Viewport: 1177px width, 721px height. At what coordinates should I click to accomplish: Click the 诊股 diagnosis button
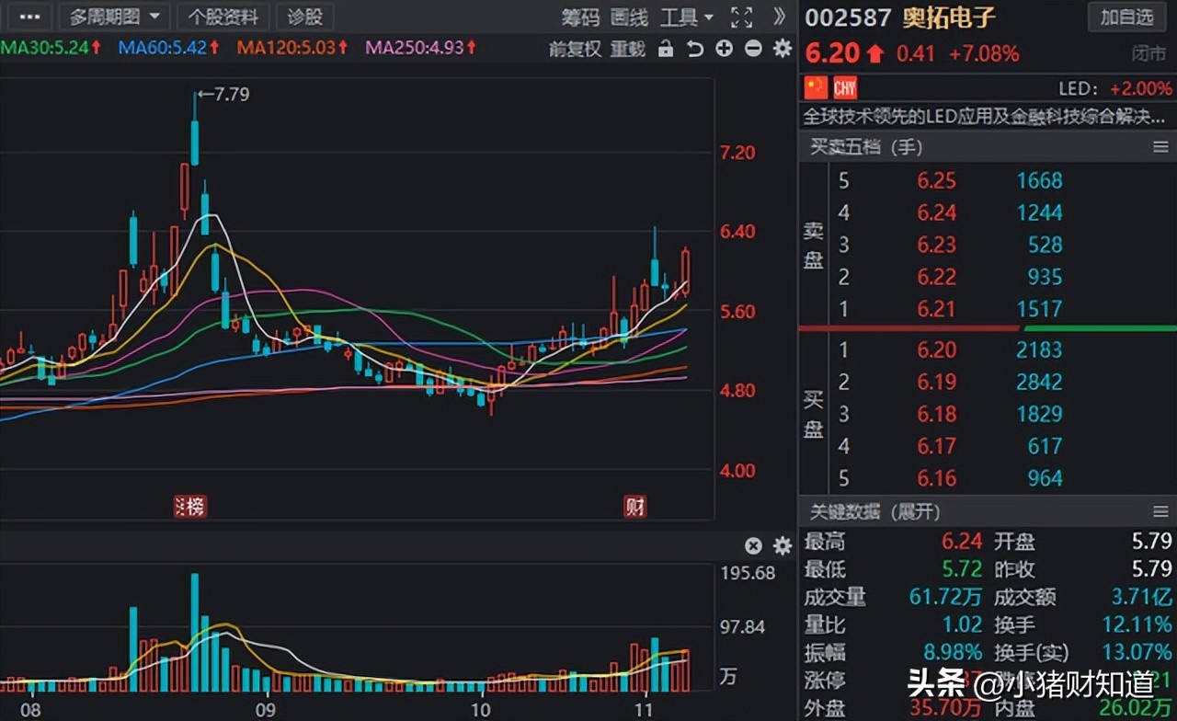304,17
